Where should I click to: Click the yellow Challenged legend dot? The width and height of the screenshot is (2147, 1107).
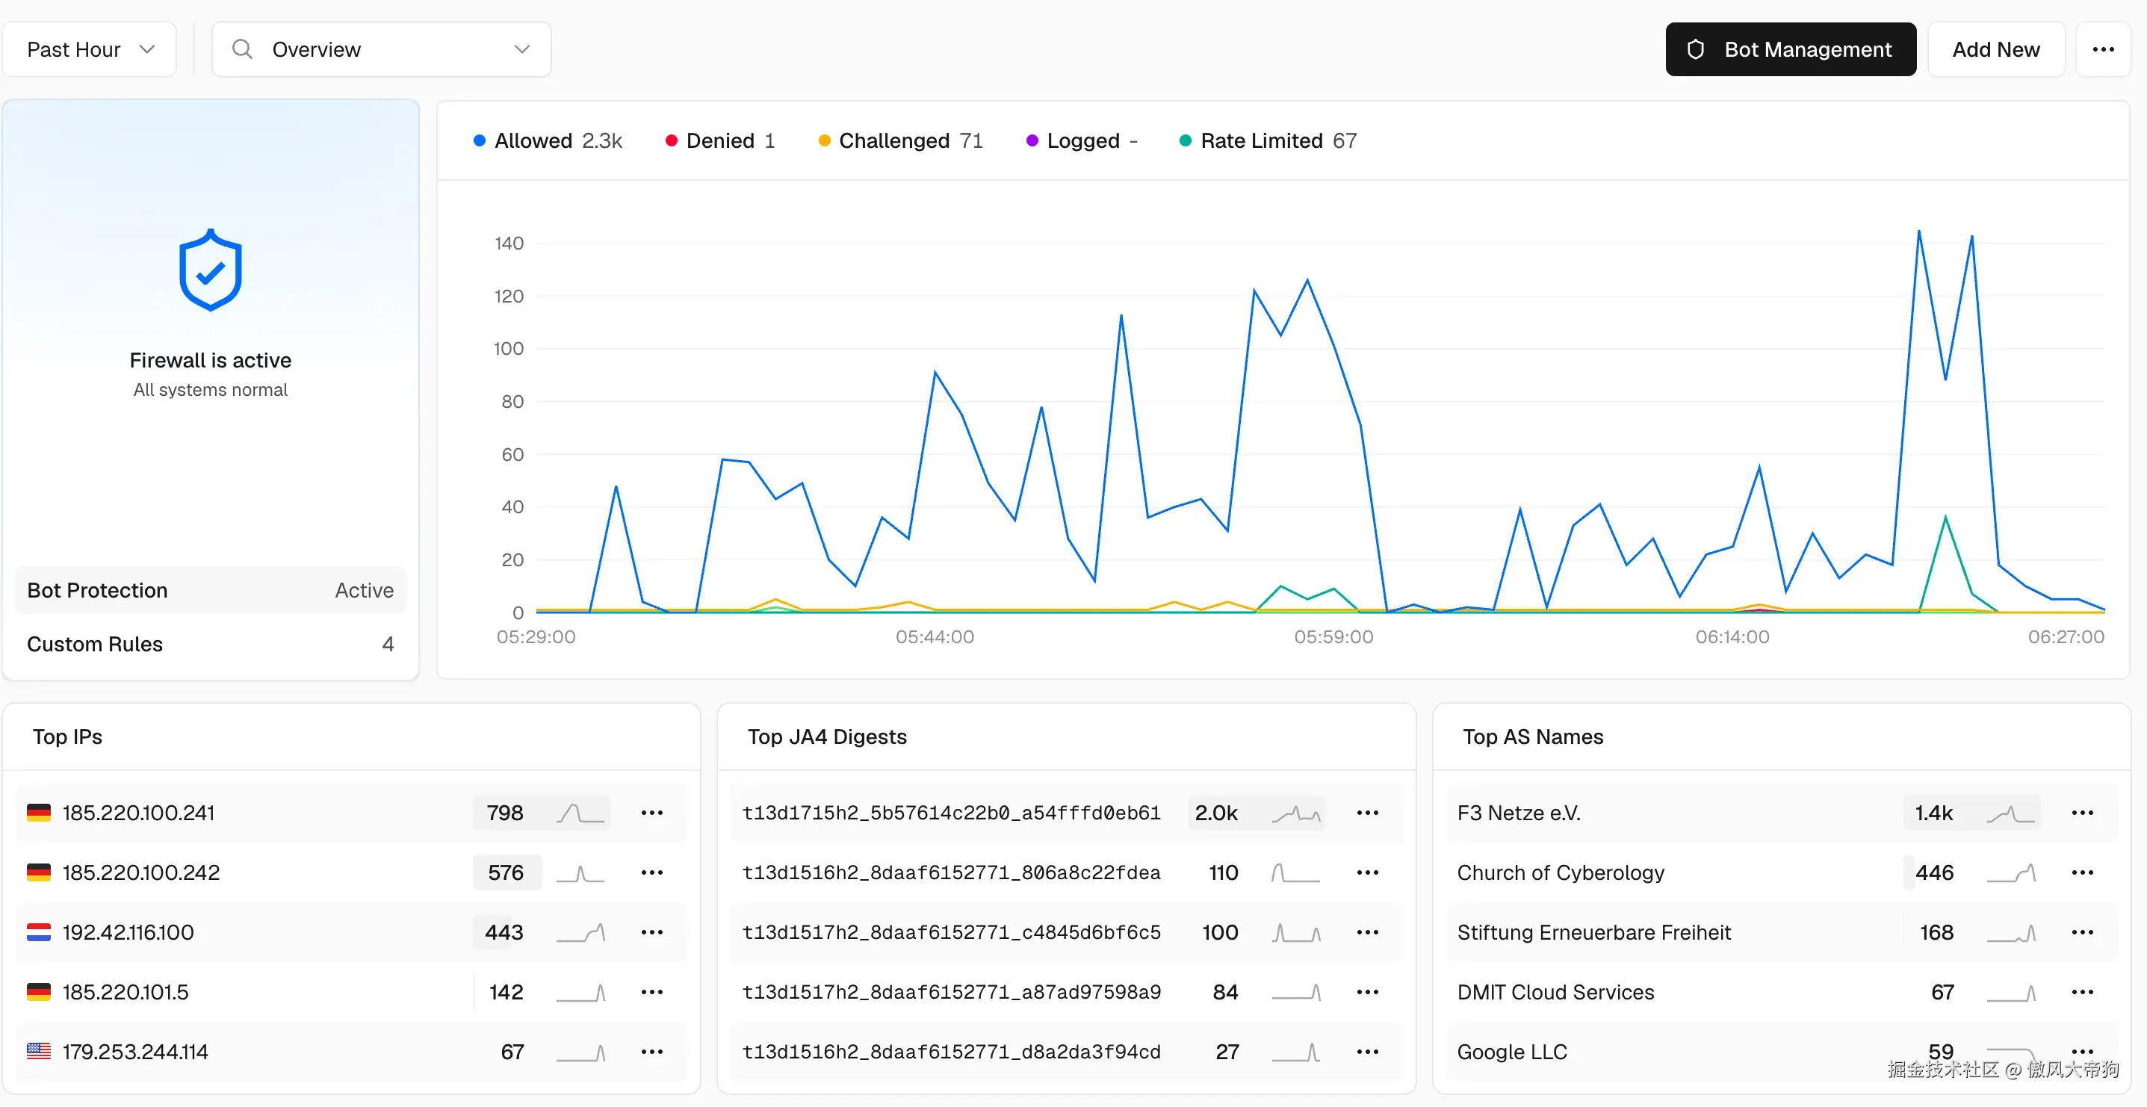(824, 141)
